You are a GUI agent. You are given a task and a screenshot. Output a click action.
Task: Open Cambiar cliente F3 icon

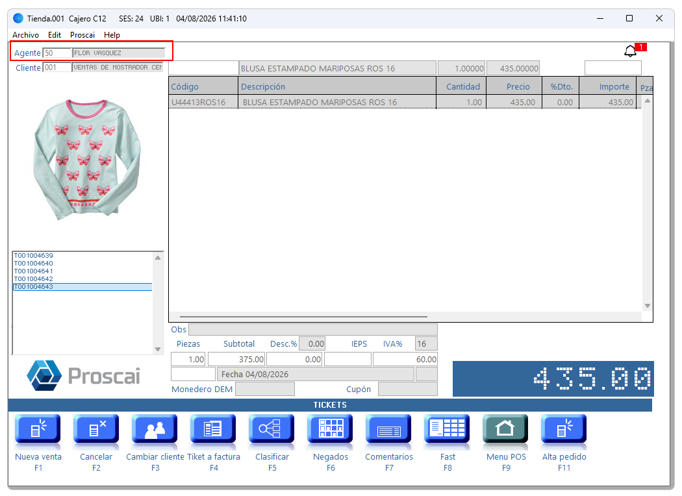click(155, 428)
